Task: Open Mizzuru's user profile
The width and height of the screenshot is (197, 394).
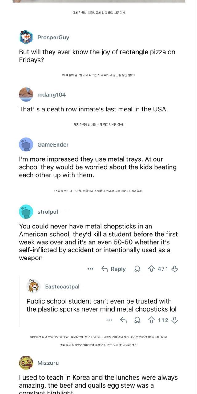Action: point(48,363)
